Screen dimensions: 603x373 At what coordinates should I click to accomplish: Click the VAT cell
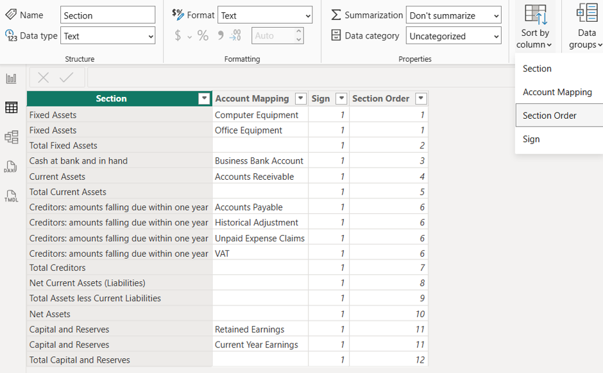pos(260,254)
